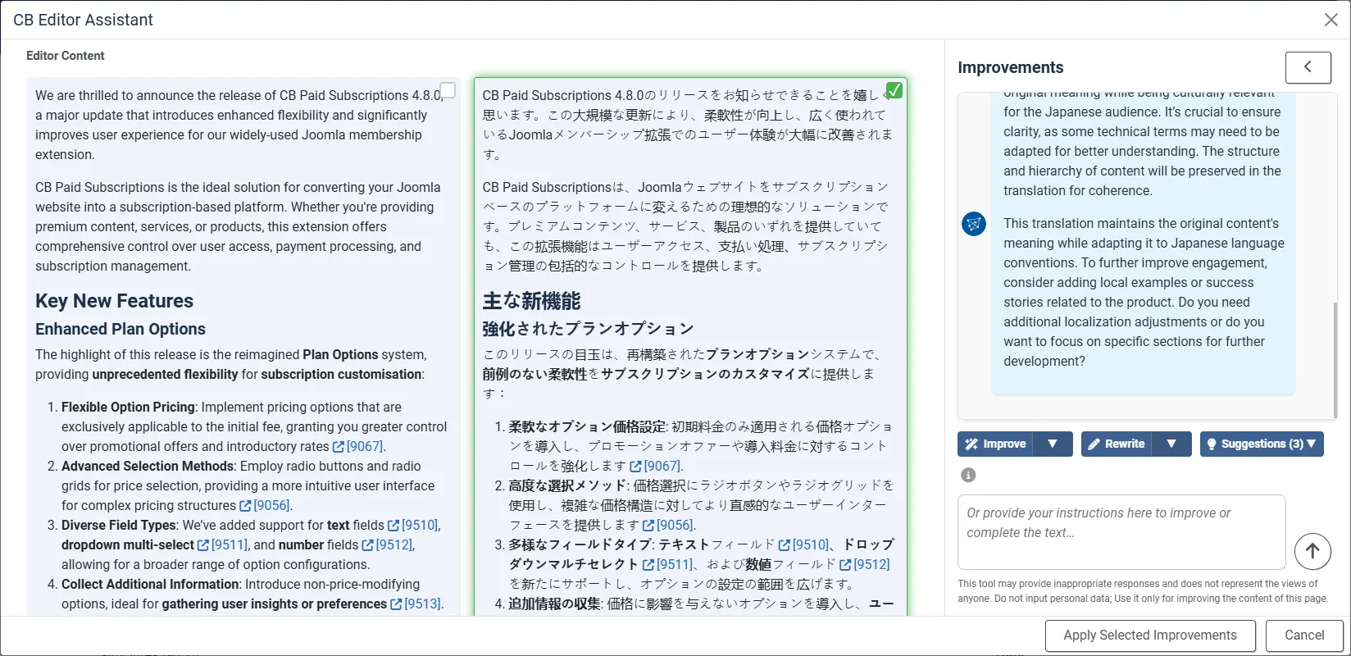
Task: Open the Japanese text [9056] link
Action: [668, 525]
